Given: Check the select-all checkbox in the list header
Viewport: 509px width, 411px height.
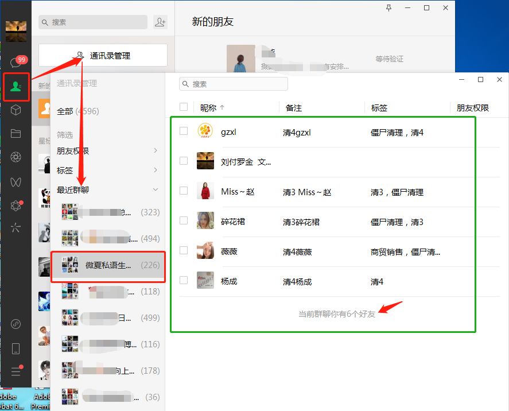Looking at the screenshot, I should pos(184,107).
